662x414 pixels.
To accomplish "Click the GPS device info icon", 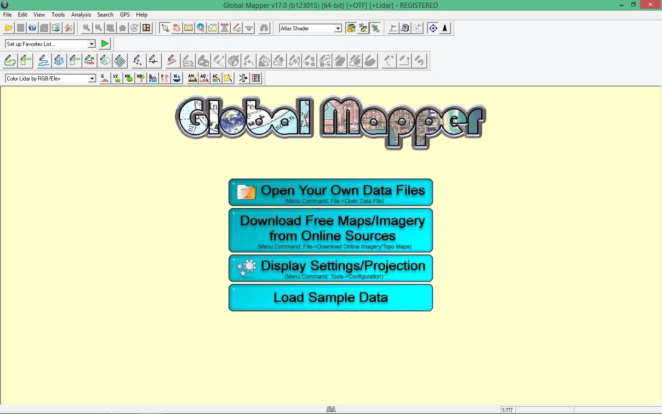I will pyautogui.click(x=405, y=28).
